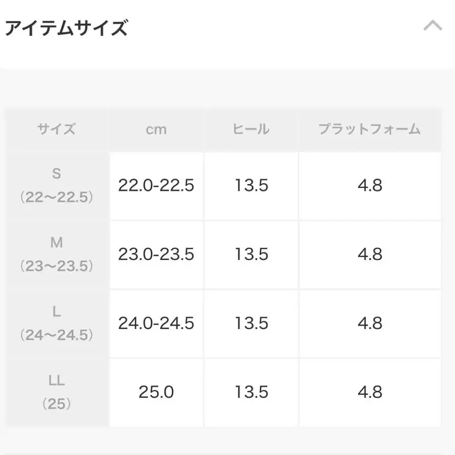Click heel value 13.5 in S row
455x455 pixels.
click(251, 186)
